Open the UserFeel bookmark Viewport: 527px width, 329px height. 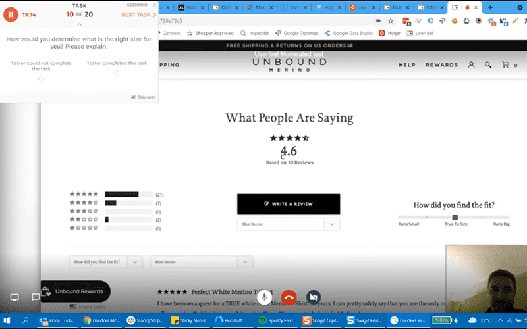pyautogui.click(x=420, y=33)
